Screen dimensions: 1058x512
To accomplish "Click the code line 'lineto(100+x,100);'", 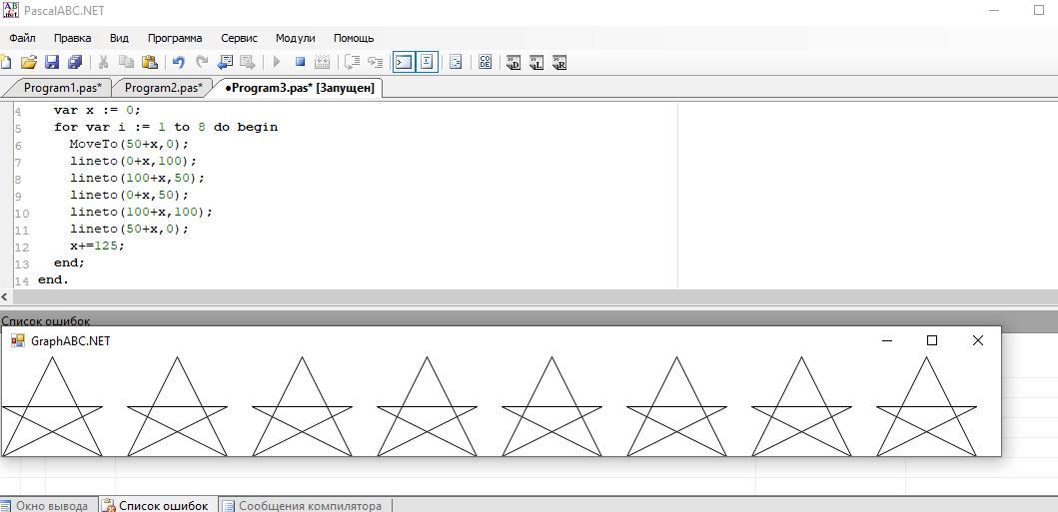I will [141, 212].
